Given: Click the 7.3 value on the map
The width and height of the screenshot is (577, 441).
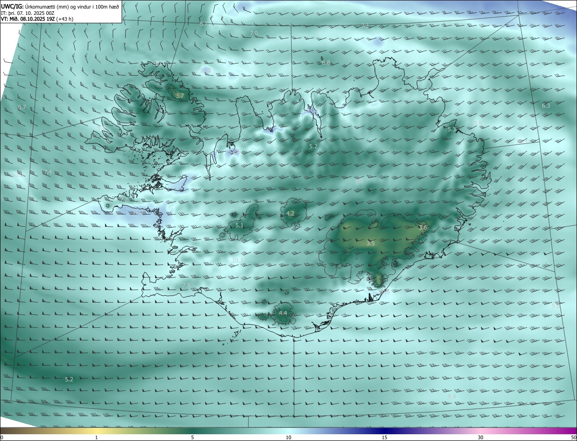Looking at the screenshot, I should tap(365, 26).
